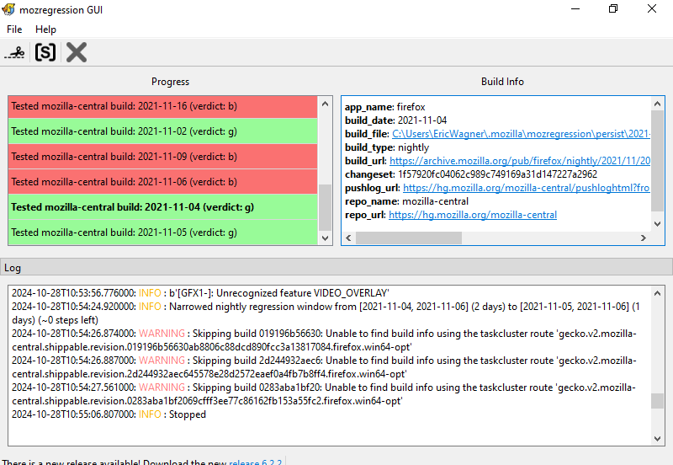Click the Log panel header

click(x=336, y=267)
